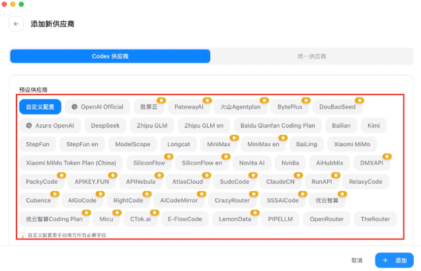This screenshot has width=421, height=271.
Task: Click the 添加 add button
Action: tap(394, 260)
